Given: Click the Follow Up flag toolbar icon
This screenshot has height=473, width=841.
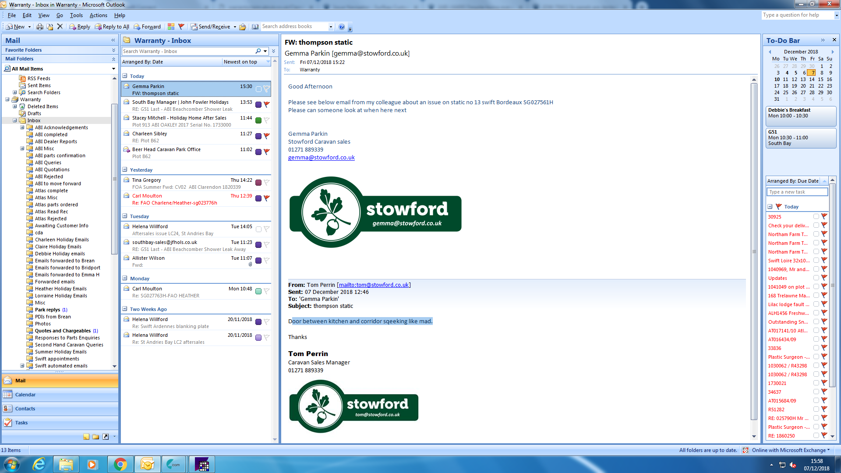Looking at the screenshot, I should tap(181, 27).
